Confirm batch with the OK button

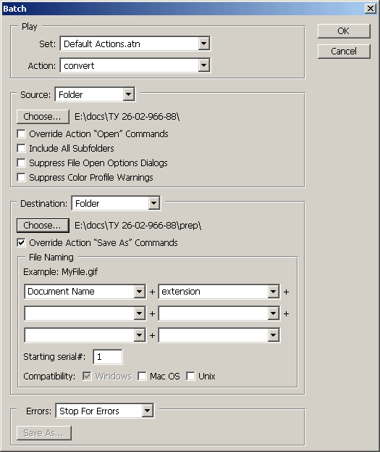click(x=344, y=31)
